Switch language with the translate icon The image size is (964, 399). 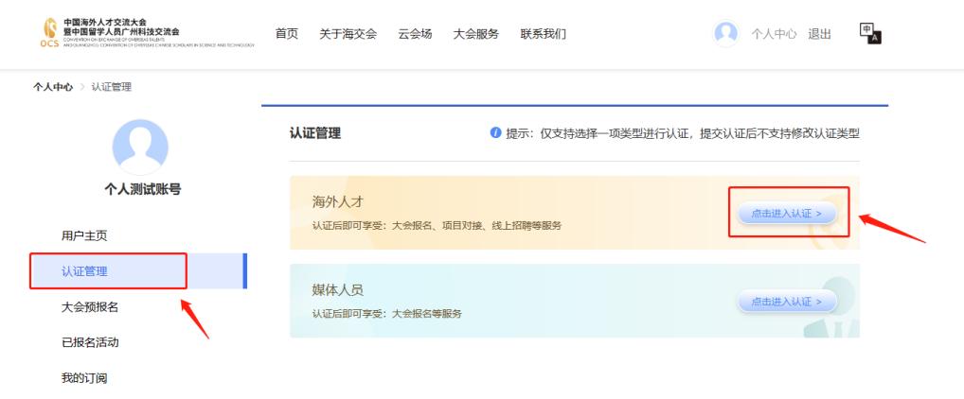(869, 33)
